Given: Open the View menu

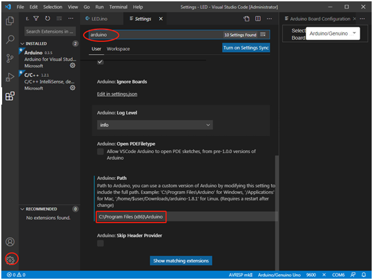Looking at the screenshot, I should point(73,7).
